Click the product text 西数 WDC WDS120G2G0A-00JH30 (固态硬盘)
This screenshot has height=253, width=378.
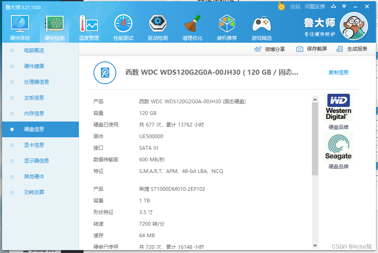192,102
